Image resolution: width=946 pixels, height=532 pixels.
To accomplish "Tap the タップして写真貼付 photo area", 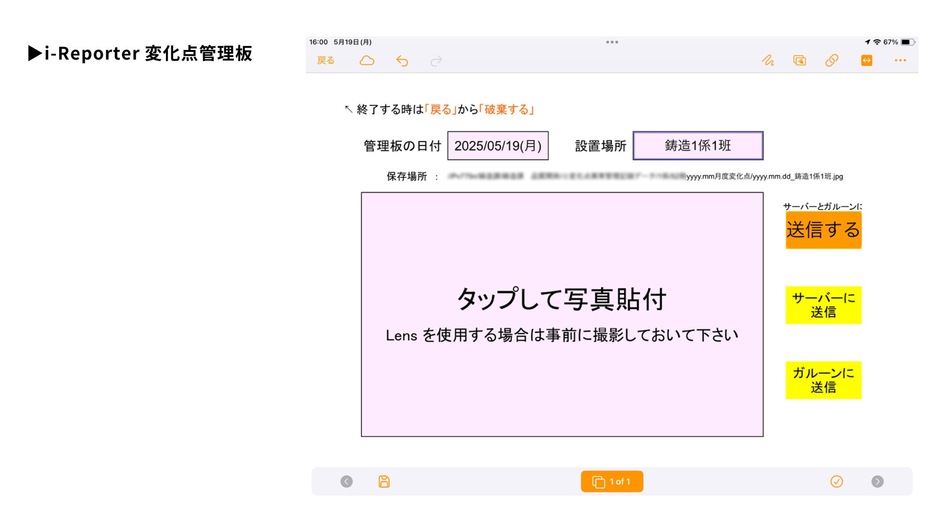I will click(562, 314).
